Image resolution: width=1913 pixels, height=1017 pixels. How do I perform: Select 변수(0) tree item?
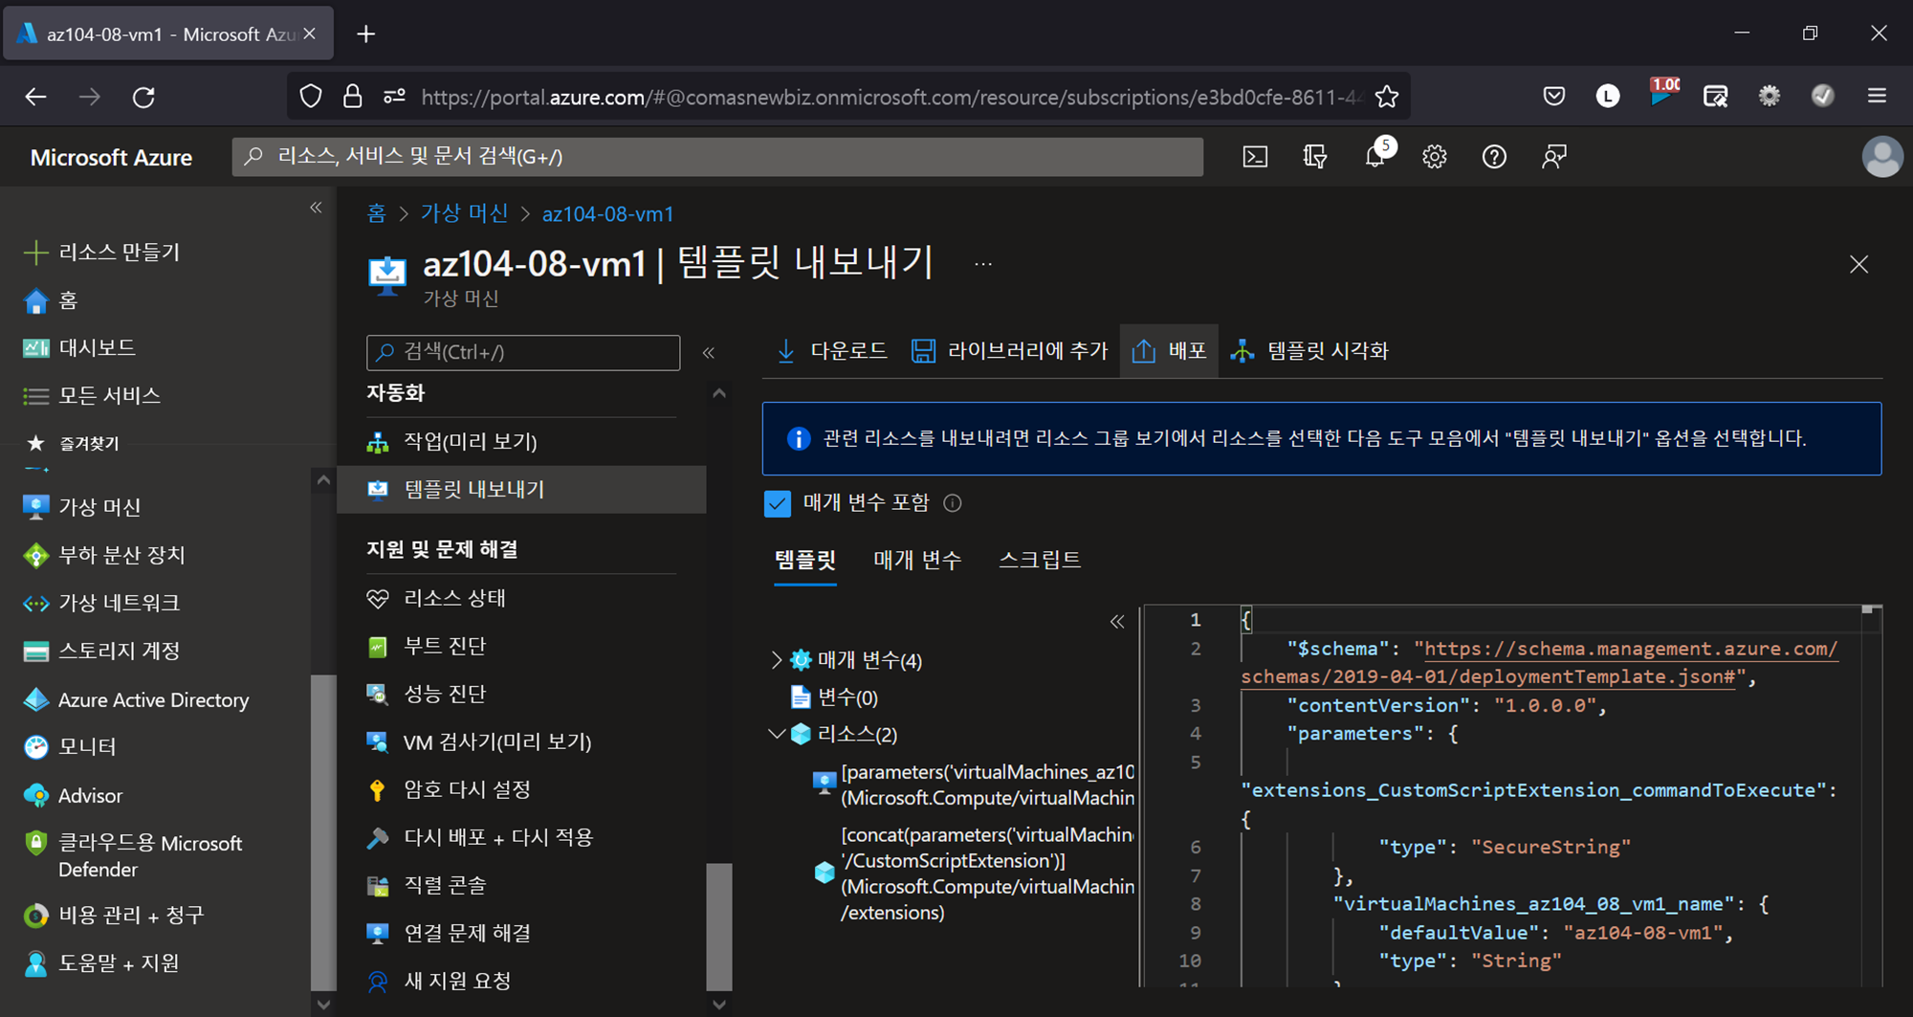[x=834, y=697]
